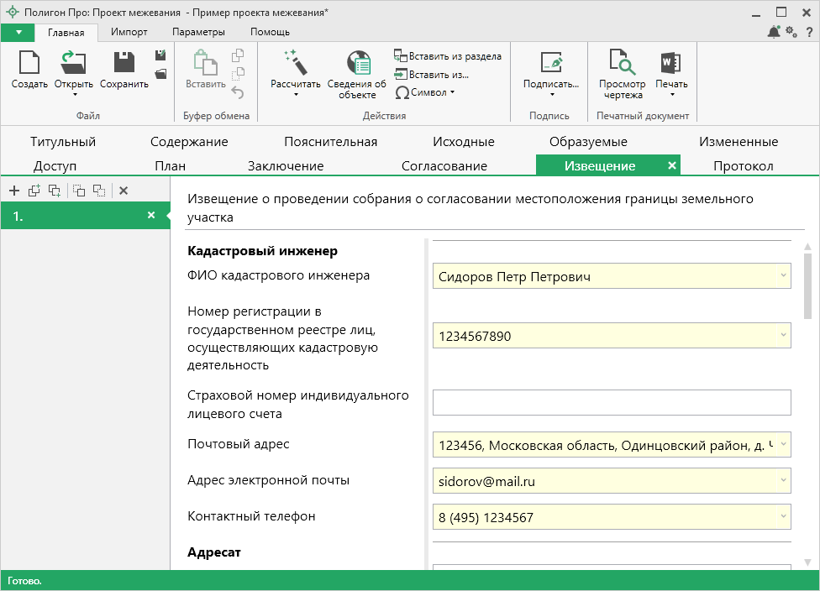Viewport: 820px width, 591px height.
Task: Click the form's vertical scrollbar thumb
Action: click(807, 285)
